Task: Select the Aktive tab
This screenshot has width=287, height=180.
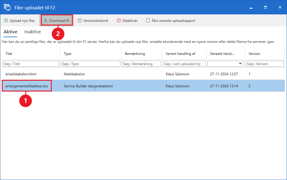Action: coord(11,32)
